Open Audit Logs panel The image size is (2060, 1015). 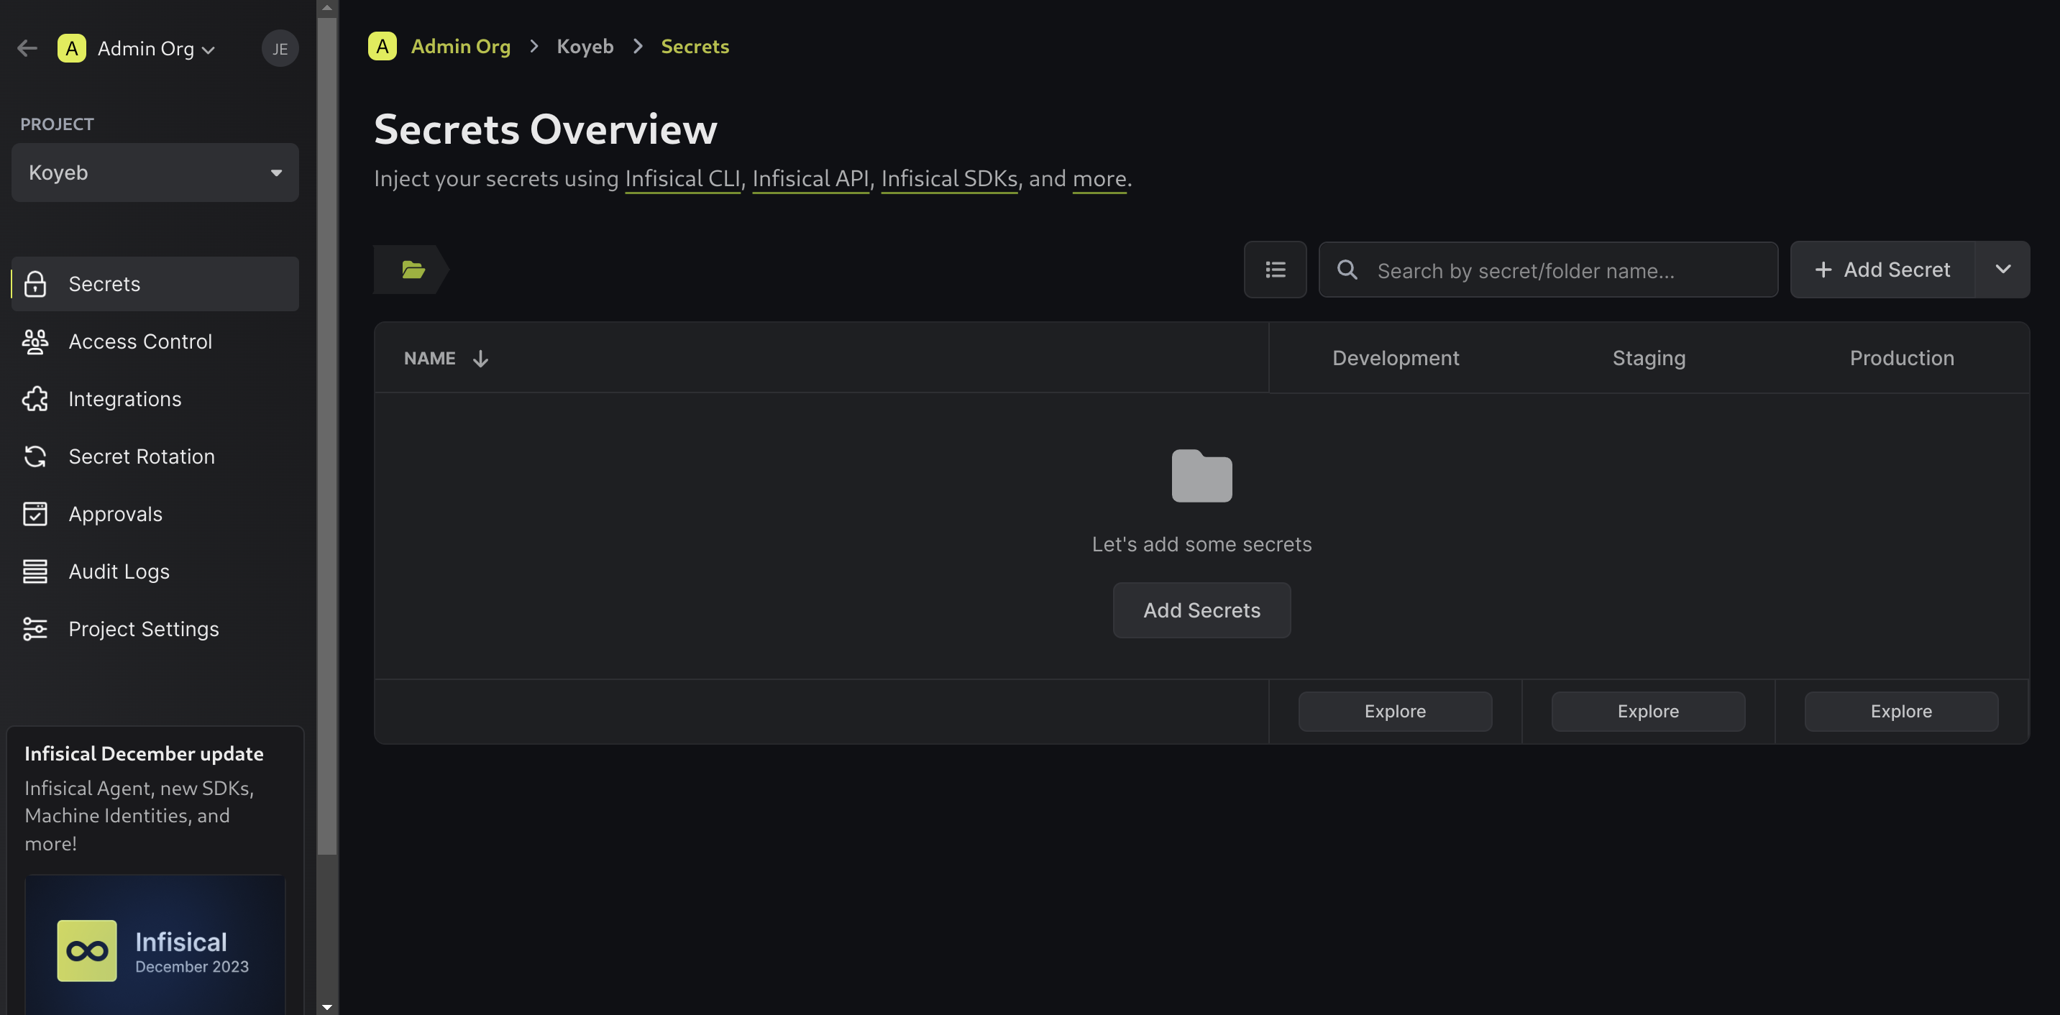(x=117, y=571)
